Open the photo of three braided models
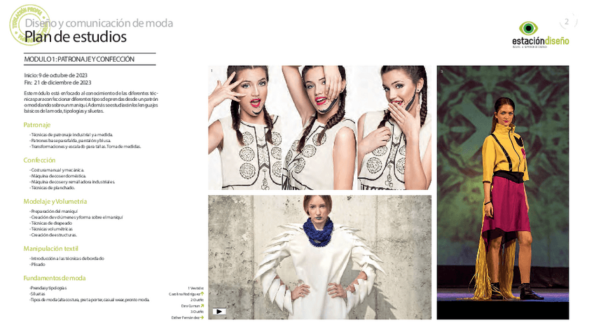The image size is (594, 334). pyautogui.click(x=319, y=127)
